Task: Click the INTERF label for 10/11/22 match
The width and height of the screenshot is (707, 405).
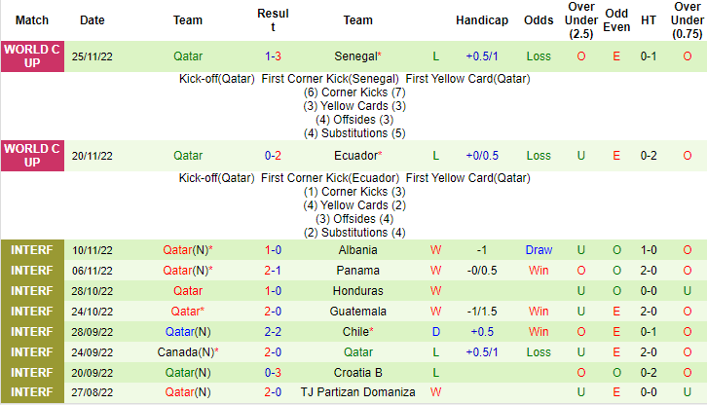Action: click(32, 250)
